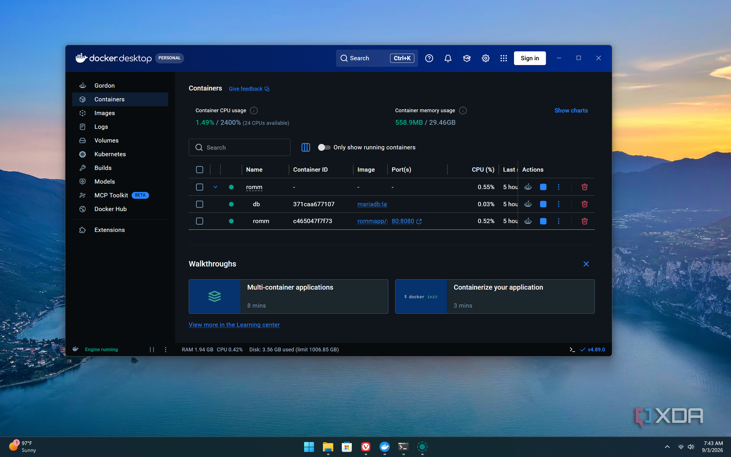The height and width of the screenshot is (457, 731).
Task: Open Docker Hub in sidebar
Action: 120,209
